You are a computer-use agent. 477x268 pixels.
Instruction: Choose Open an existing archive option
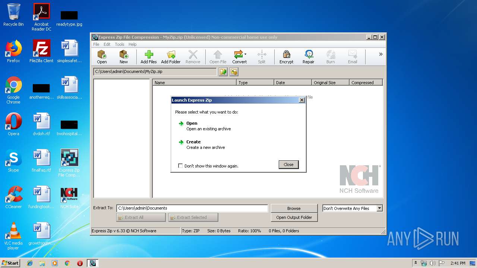click(x=205, y=126)
